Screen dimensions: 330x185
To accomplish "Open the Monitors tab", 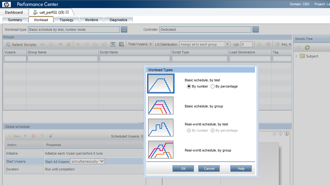I will pos(91,20).
